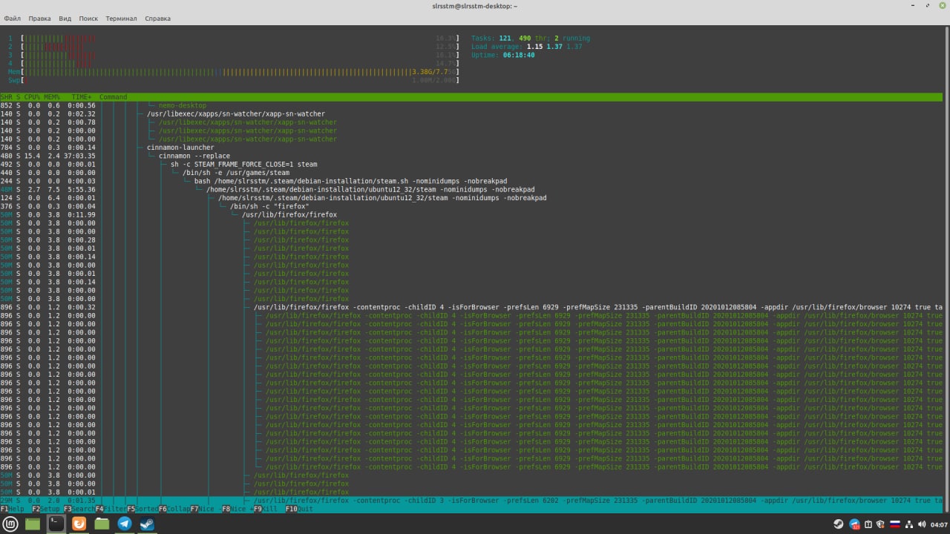Viewport: 950px width, 534px height.
Task: Open the wired network tray icon
Action: tap(909, 524)
